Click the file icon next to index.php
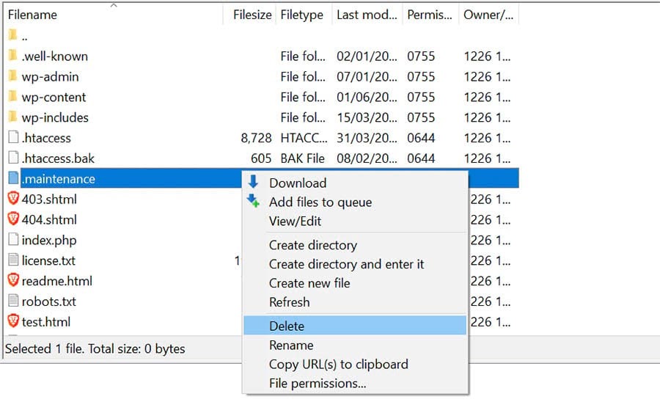Image resolution: width=660 pixels, height=413 pixels. (13, 240)
